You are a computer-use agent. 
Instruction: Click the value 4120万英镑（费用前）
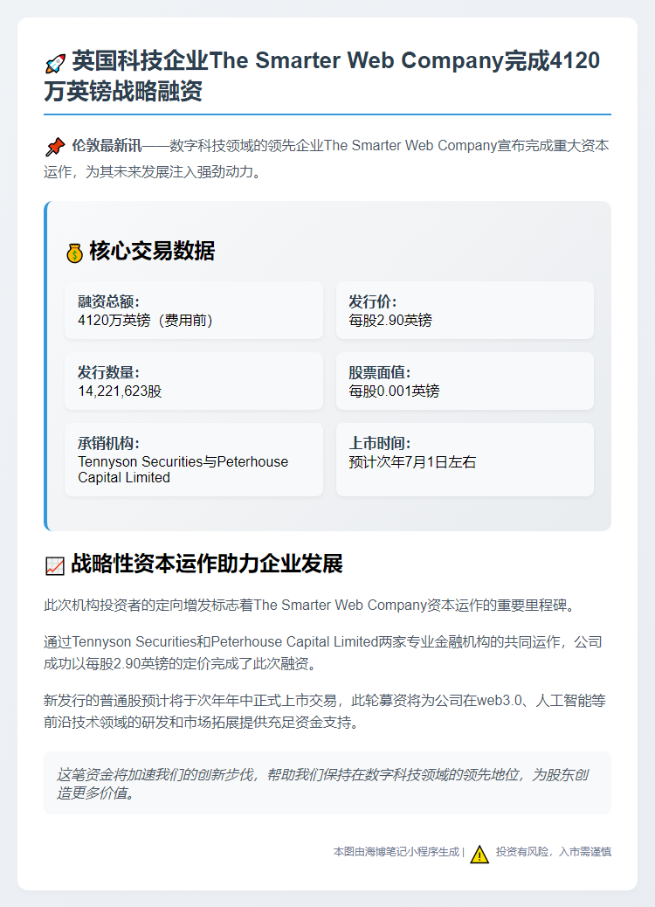coord(145,320)
